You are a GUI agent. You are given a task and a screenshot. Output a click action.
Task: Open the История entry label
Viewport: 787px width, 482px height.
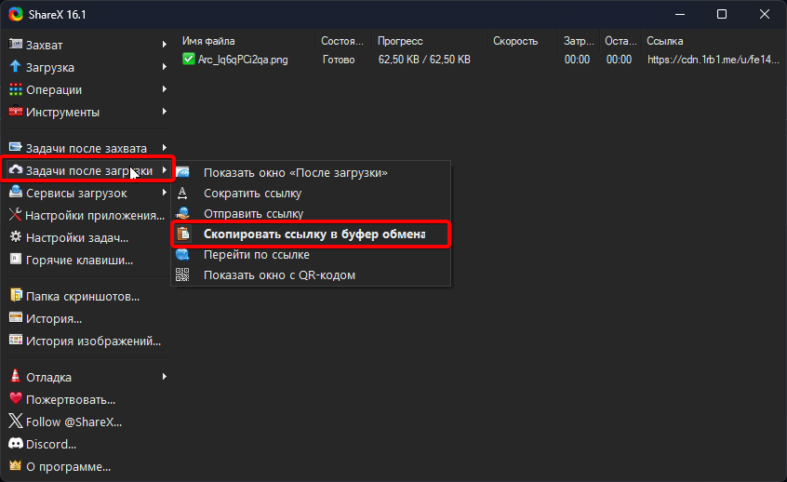coord(54,319)
